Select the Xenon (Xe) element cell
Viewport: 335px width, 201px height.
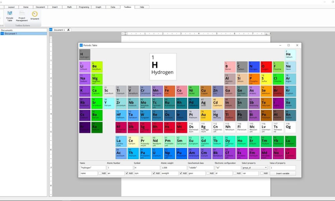point(290,103)
